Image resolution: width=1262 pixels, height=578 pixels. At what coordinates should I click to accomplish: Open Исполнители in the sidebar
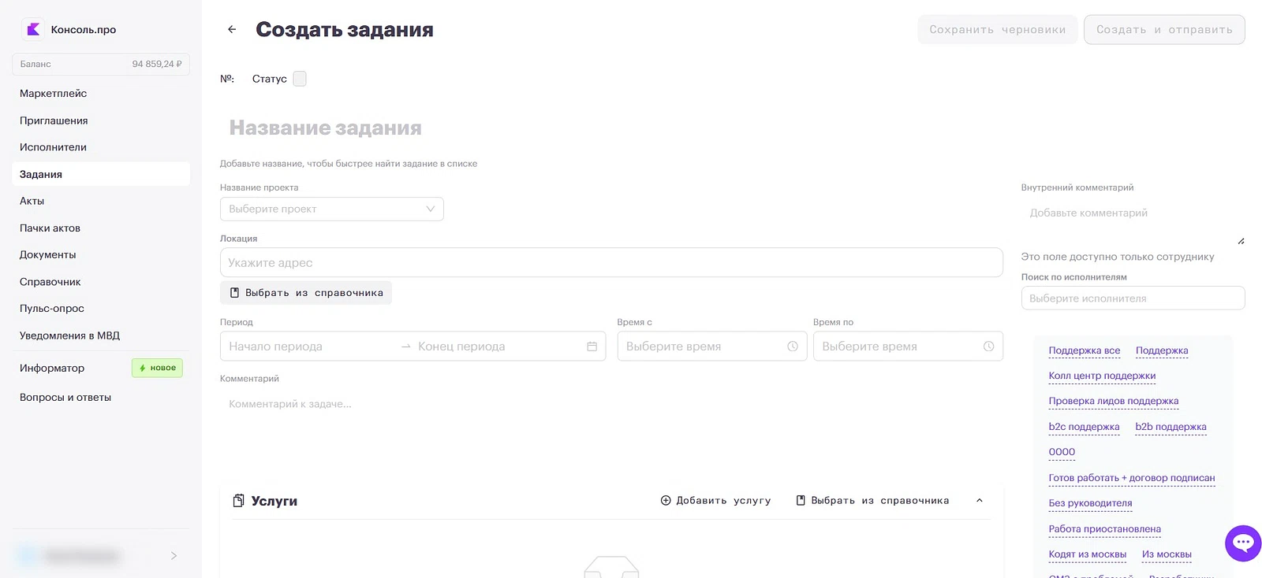click(x=101, y=147)
